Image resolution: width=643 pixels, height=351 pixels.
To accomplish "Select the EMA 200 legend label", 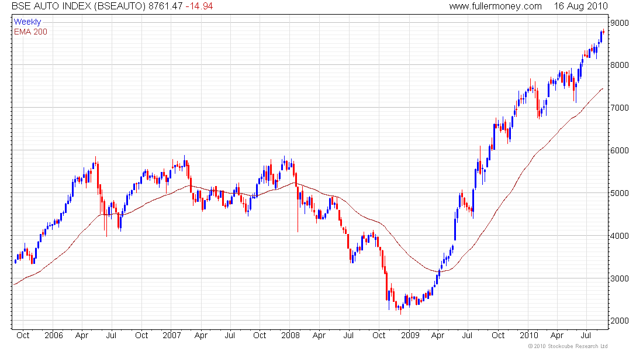I will [x=30, y=32].
